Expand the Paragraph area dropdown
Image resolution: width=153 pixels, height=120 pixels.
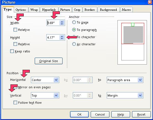pyautogui.click(x=140, y=80)
